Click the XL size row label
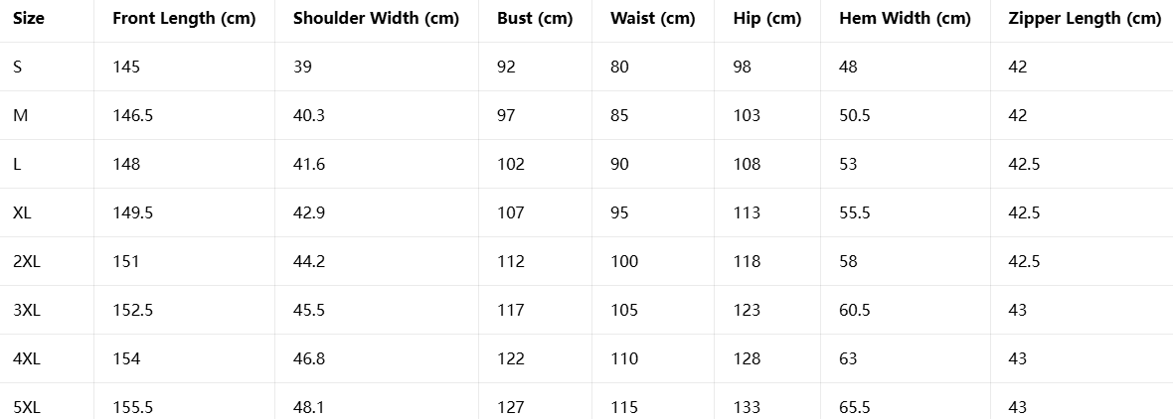 click(x=22, y=212)
